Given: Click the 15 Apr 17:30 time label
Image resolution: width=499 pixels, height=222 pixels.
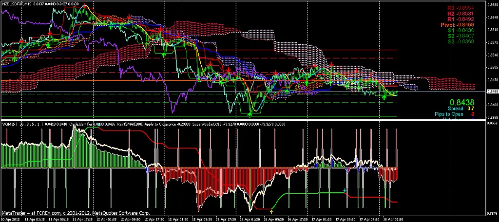Looking at the screenshot, I should coord(225,220).
